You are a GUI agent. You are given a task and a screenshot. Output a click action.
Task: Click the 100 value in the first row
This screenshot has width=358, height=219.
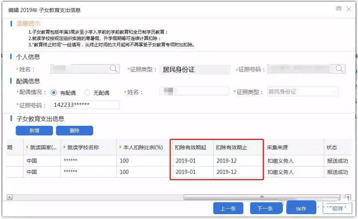(x=124, y=161)
